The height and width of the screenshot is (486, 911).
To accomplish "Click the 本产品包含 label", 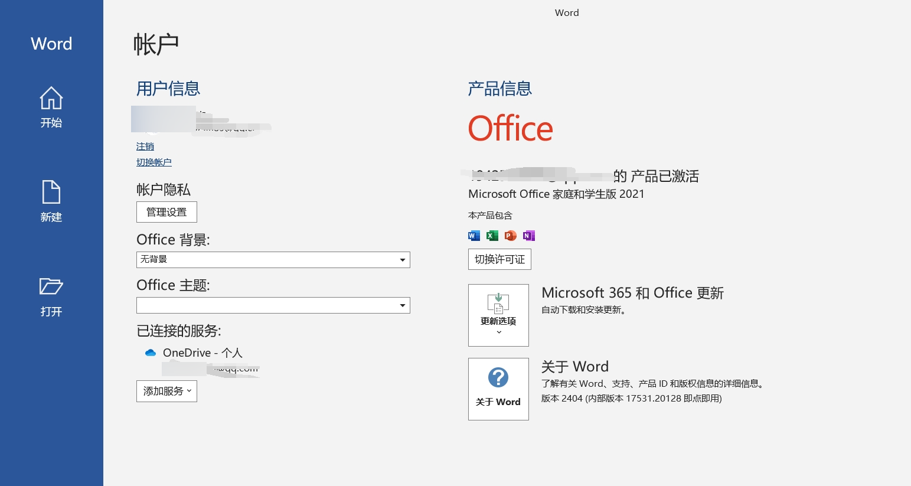I will pos(490,216).
